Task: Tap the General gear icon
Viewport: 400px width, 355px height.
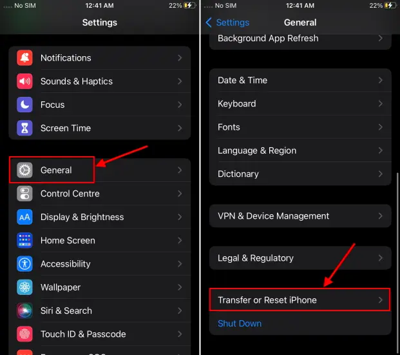Action: click(24, 170)
